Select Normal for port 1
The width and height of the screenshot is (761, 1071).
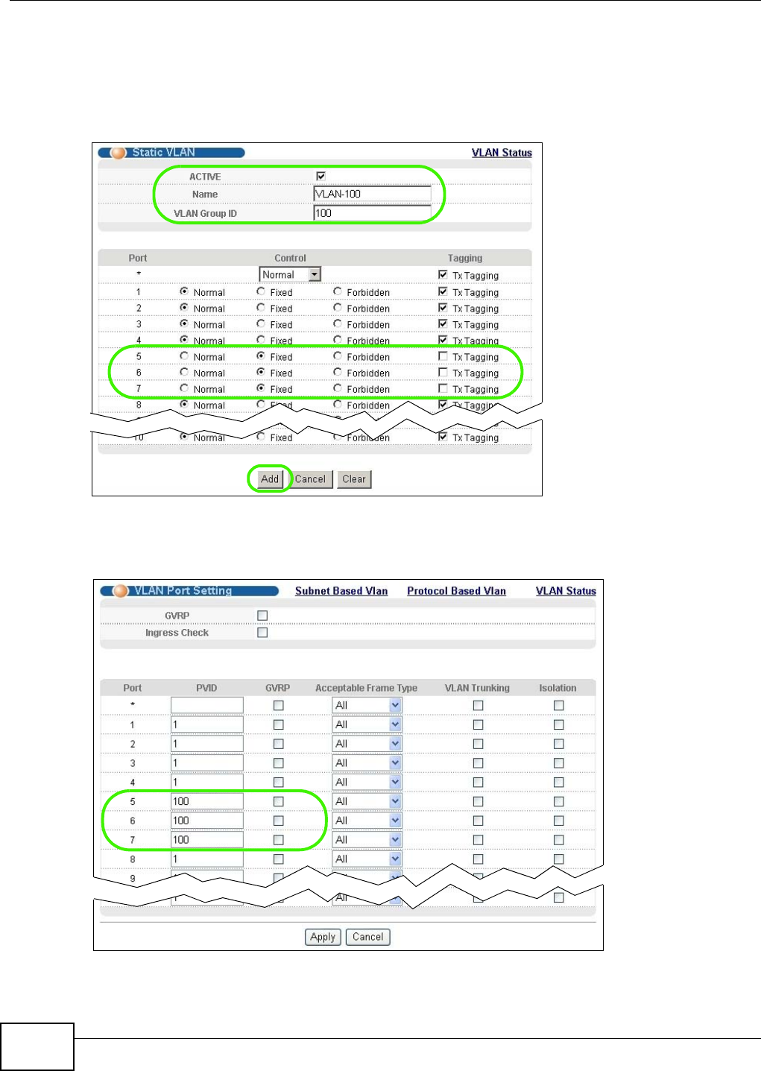(184, 291)
